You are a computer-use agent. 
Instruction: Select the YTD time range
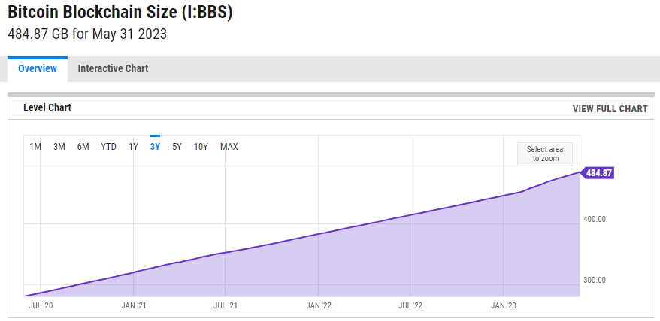108,147
